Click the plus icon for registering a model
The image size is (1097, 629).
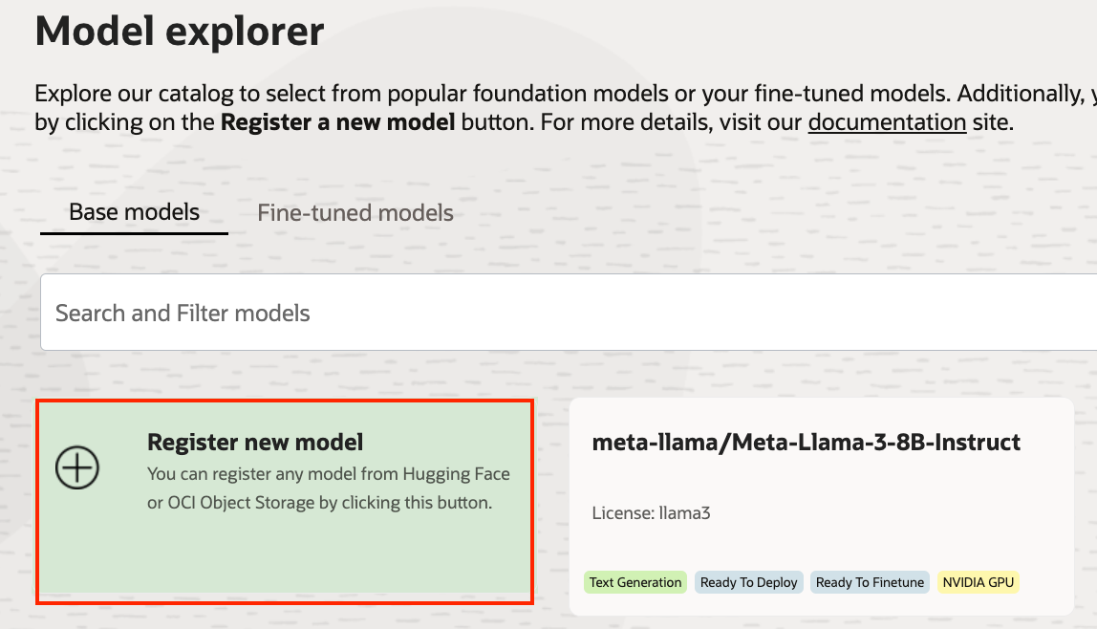[77, 467]
